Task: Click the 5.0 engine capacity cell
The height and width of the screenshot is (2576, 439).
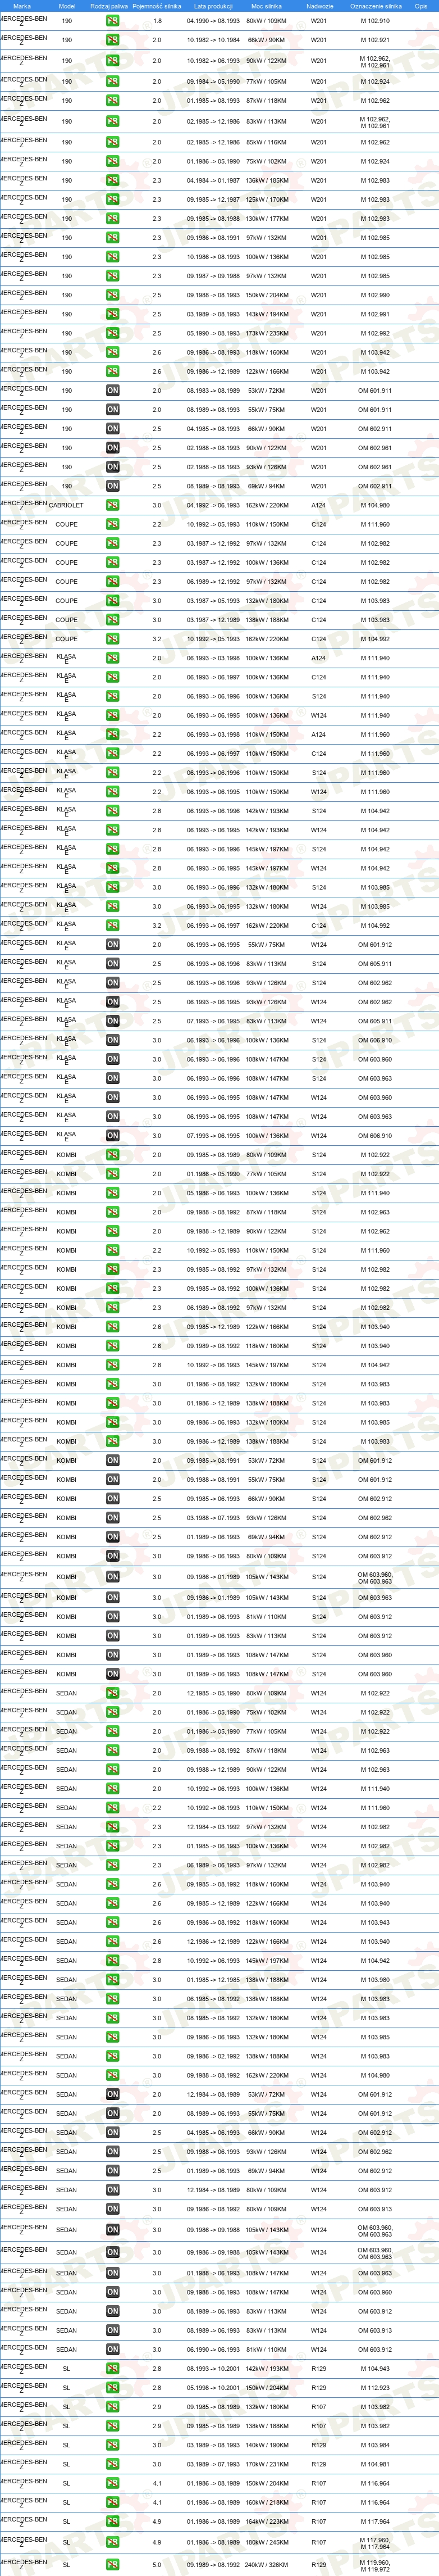Action: point(157,2565)
